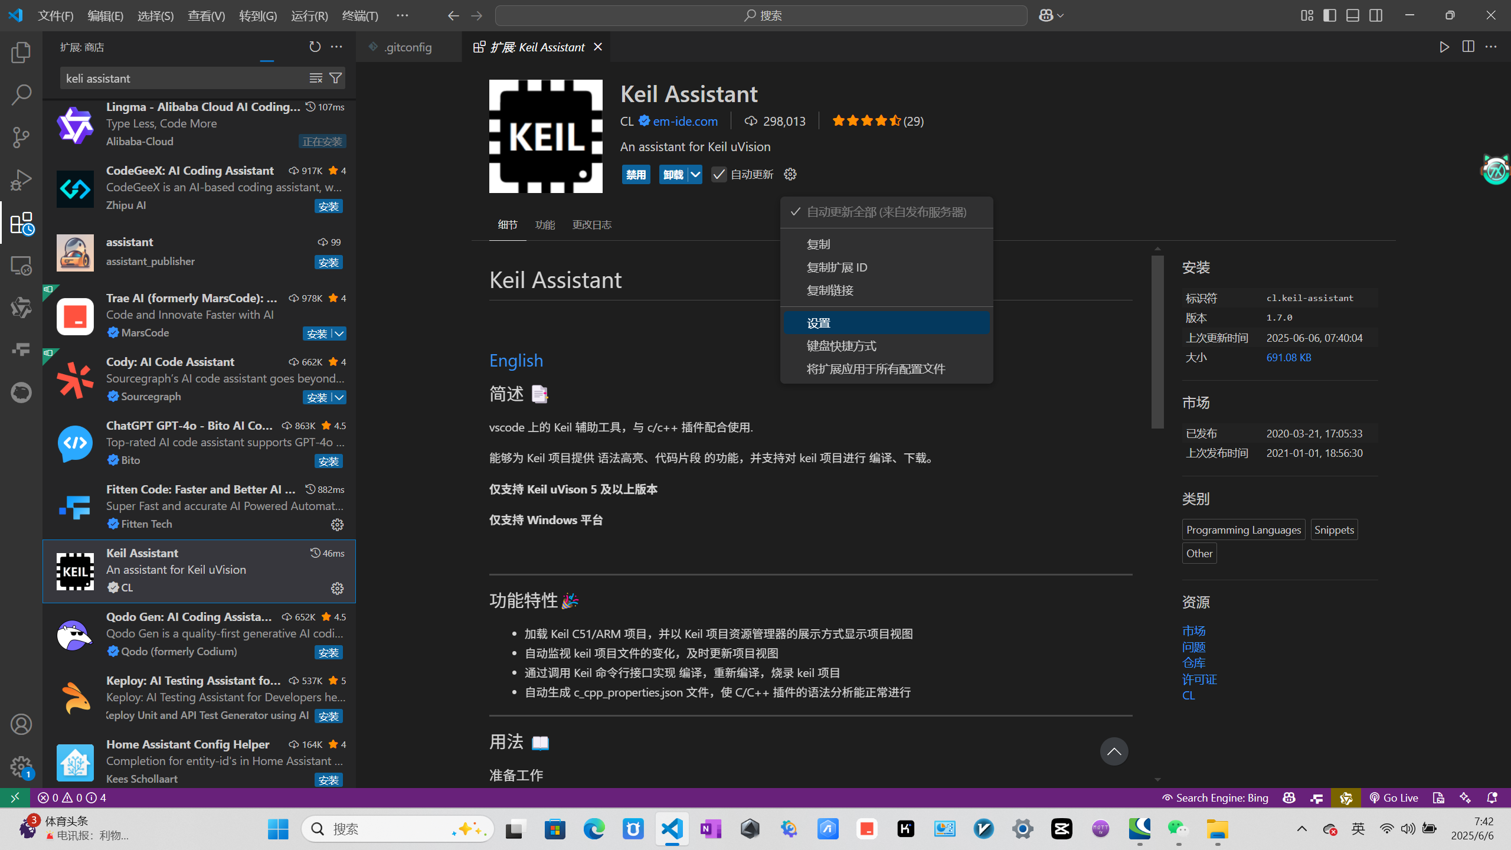This screenshot has width=1511, height=850.
Task: Click the extension filter funnel icon
Action: pyautogui.click(x=335, y=78)
